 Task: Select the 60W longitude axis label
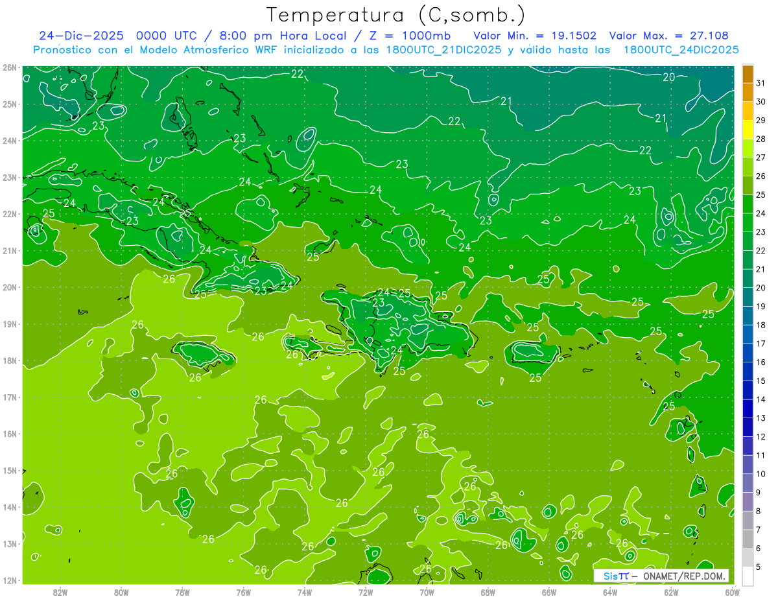(x=733, y=592)
